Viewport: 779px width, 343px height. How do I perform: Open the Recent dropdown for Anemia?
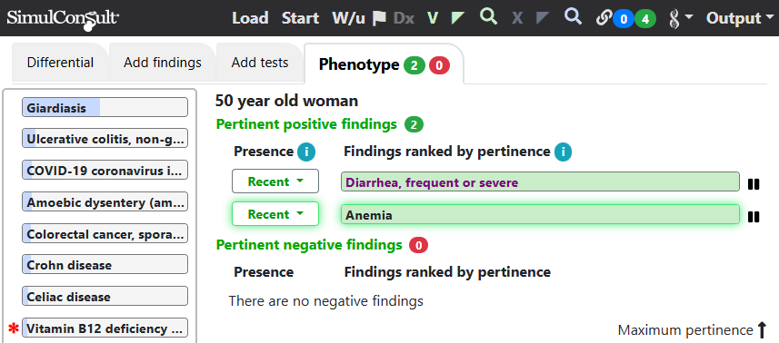pos(275,214)
